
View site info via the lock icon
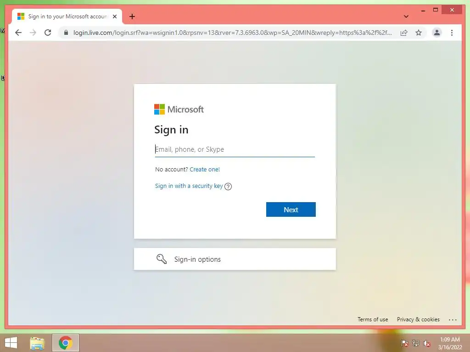(66, 33)
